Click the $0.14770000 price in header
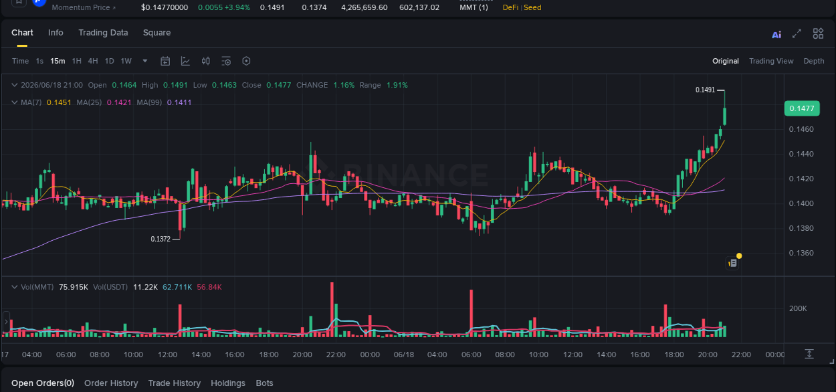Screen dimensions: 836x392 click(x=165, y=7)
